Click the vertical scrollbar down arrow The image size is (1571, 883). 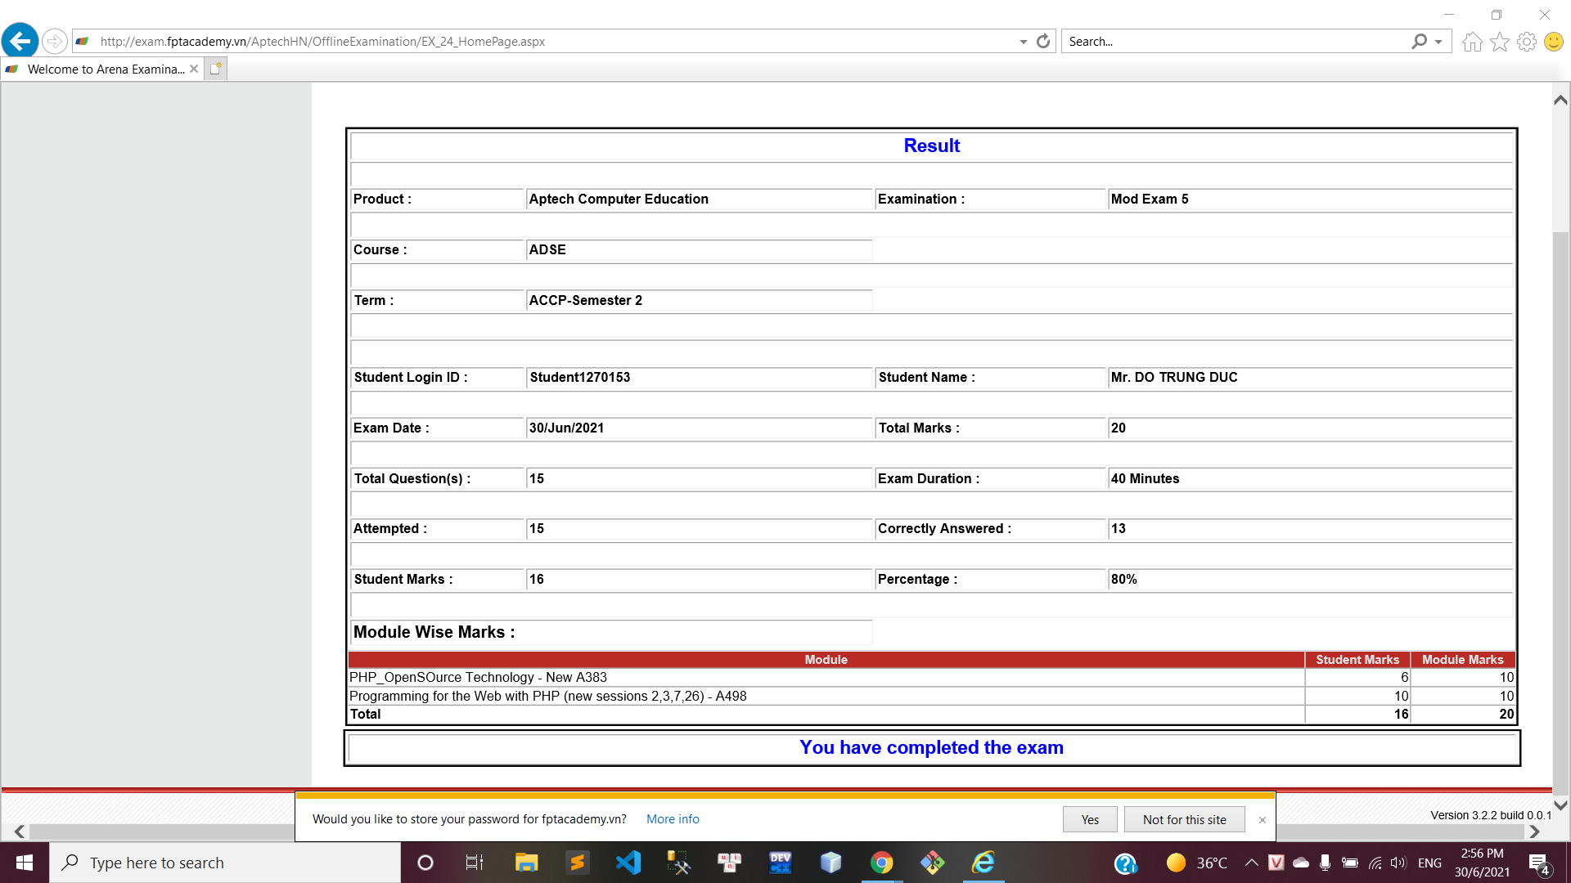pos(1560,805)
